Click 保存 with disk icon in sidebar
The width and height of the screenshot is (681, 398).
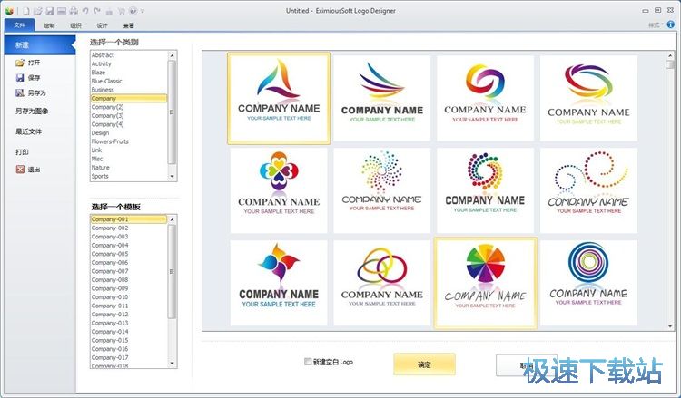tap(28, 78)
